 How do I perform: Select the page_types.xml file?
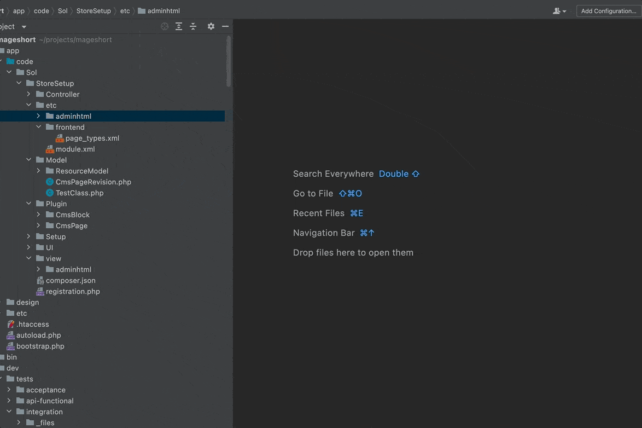coord(92,138)
